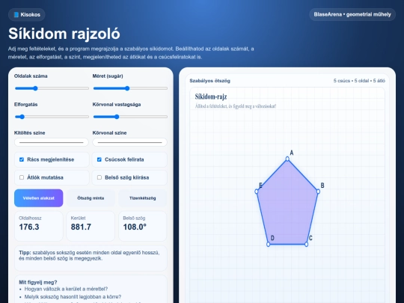Click the Kisokos book icon
The width and height of the screenshot is (404, 303).
16,15
